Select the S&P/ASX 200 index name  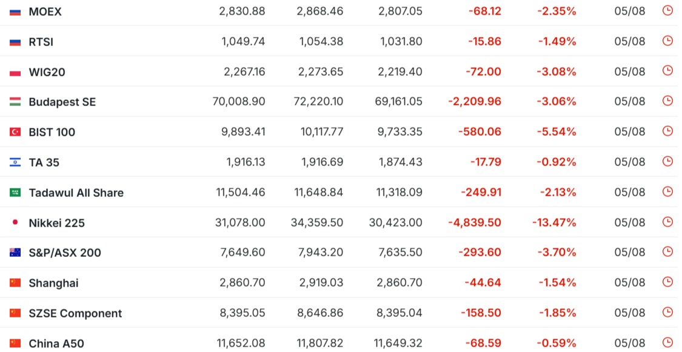pyautogui.click(x=65, y=253)
